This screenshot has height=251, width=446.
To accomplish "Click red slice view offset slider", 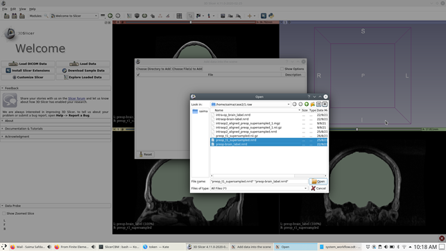I will tap(190, 22).
